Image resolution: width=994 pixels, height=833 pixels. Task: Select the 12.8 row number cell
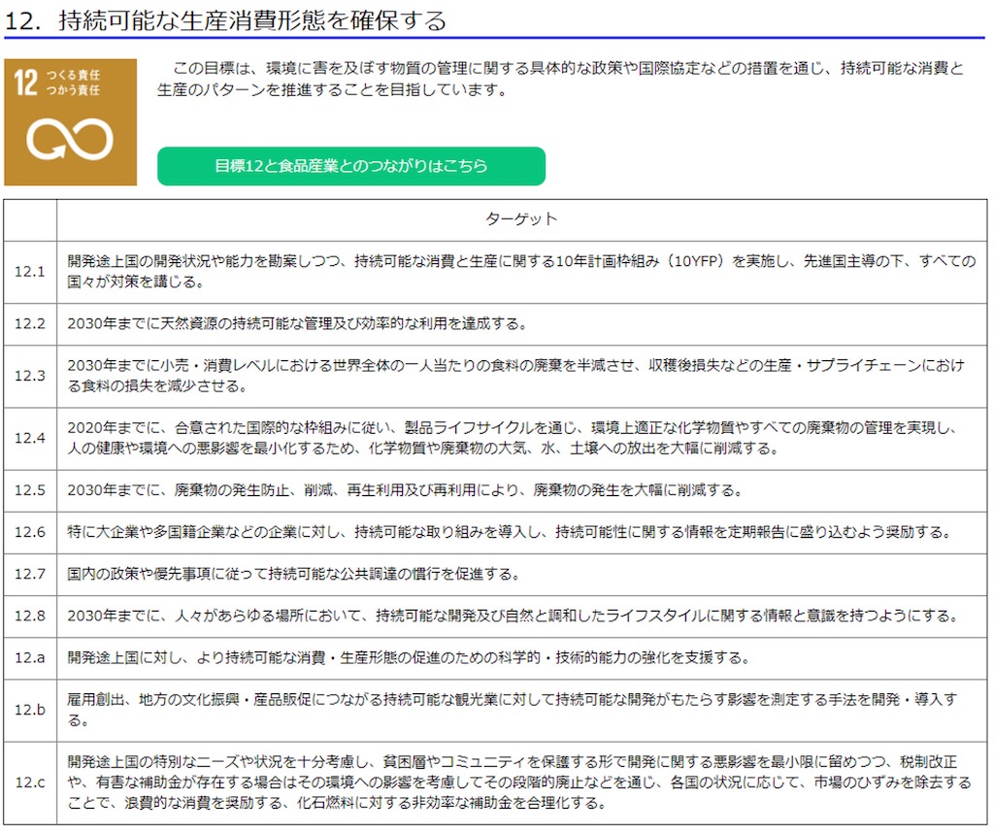point(30,616)
